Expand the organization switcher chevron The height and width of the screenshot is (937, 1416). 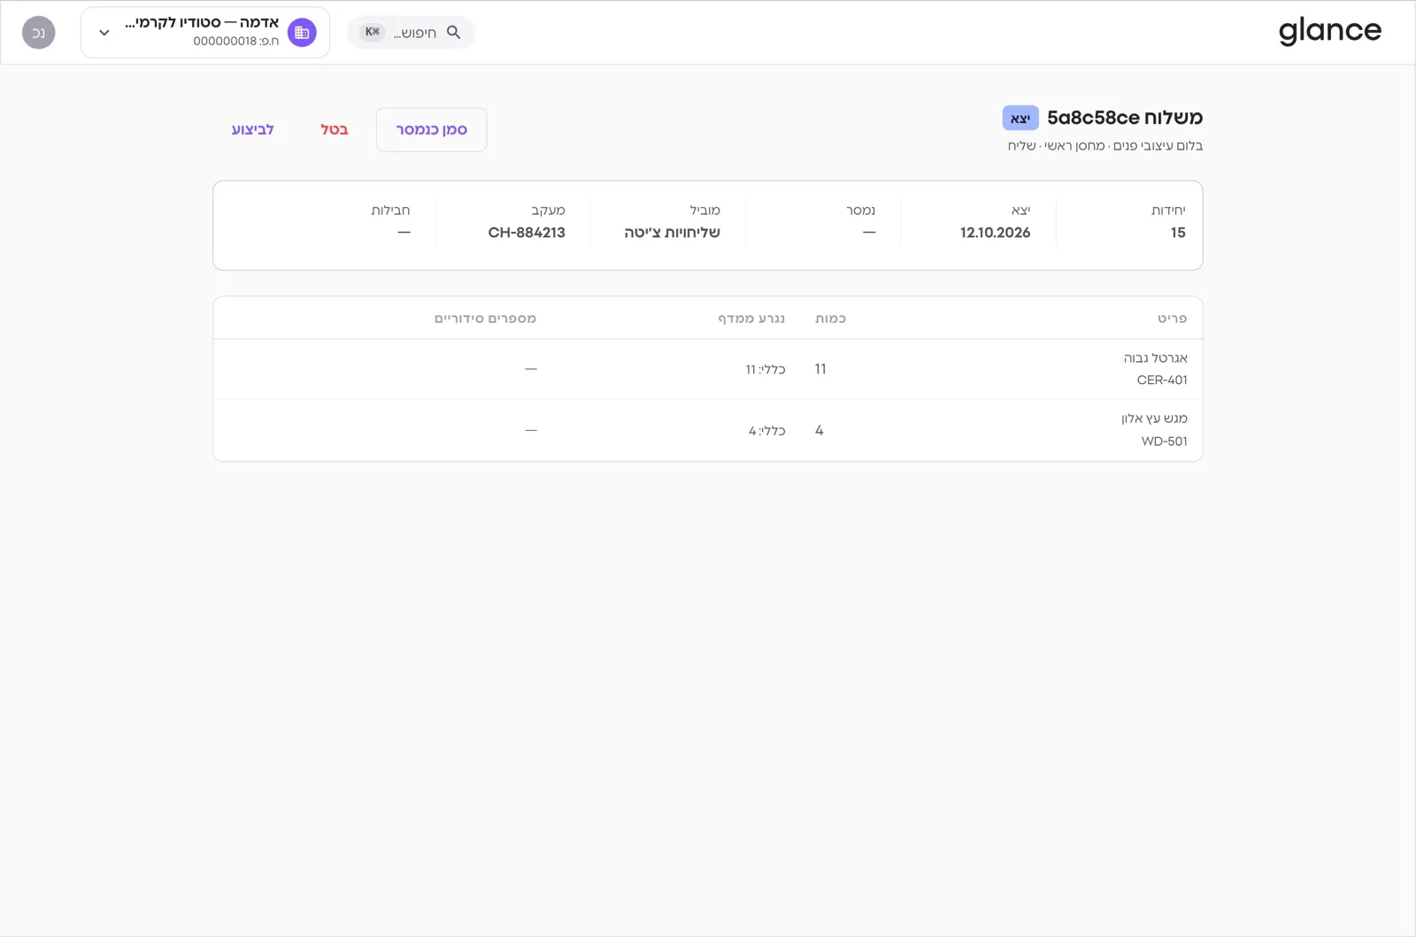104,33
